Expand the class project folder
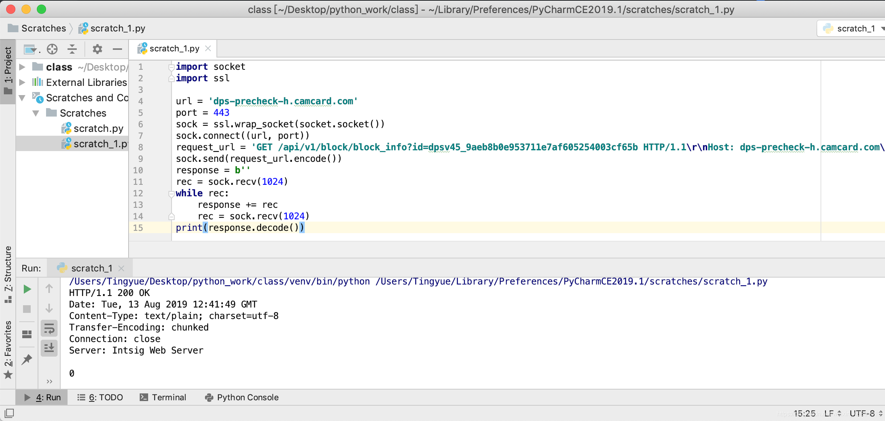 pos(22,67)
